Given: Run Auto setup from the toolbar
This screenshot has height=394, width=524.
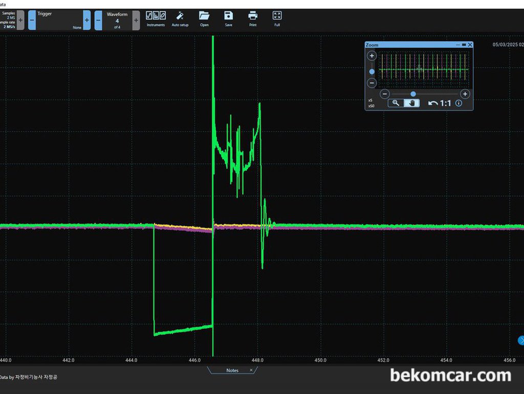Looking at the screenshot, I should (180, 18).
